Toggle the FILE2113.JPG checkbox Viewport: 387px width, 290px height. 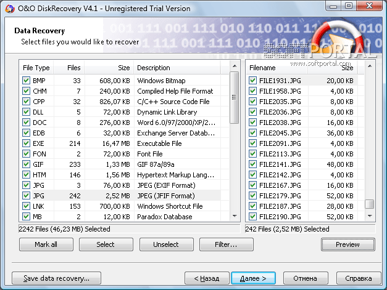coord(252,154)
